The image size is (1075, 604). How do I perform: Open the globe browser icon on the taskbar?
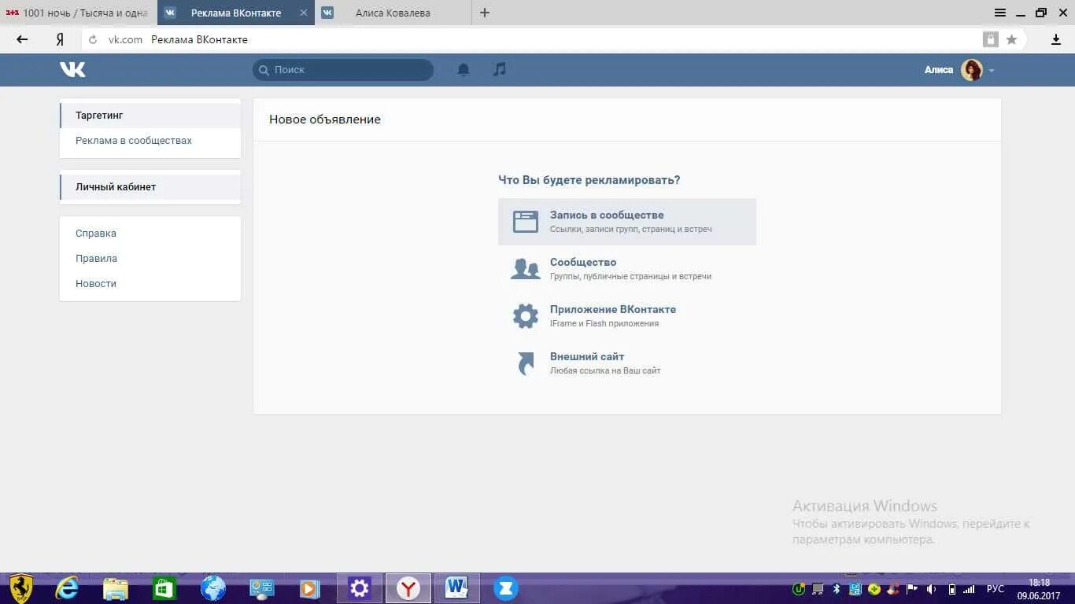(x=213, y=588)
